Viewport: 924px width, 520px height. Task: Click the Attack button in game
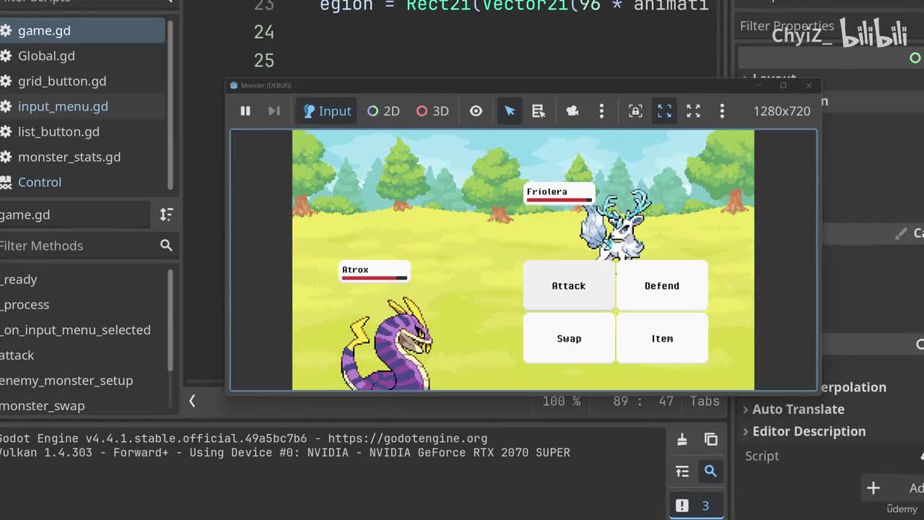[569, 285]
